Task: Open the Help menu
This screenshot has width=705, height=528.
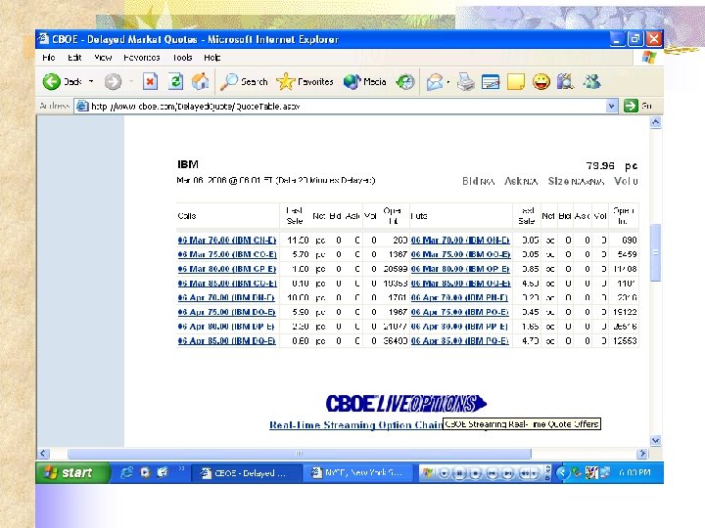Action: [x=211, y=58]
